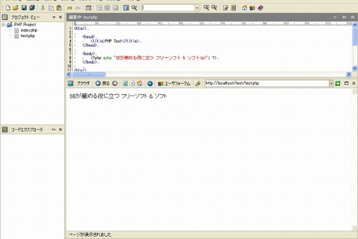Open ユーザフォーラム user forum link
This screenshot has height=239, width=358.
(x=174, y=84)
